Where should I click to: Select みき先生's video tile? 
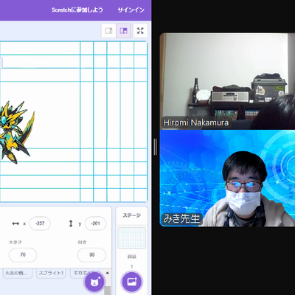tap(227, 178)
